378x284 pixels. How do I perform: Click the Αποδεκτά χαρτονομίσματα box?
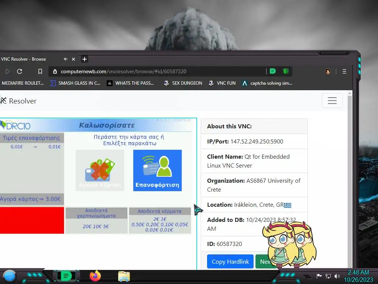pos(96,220)
